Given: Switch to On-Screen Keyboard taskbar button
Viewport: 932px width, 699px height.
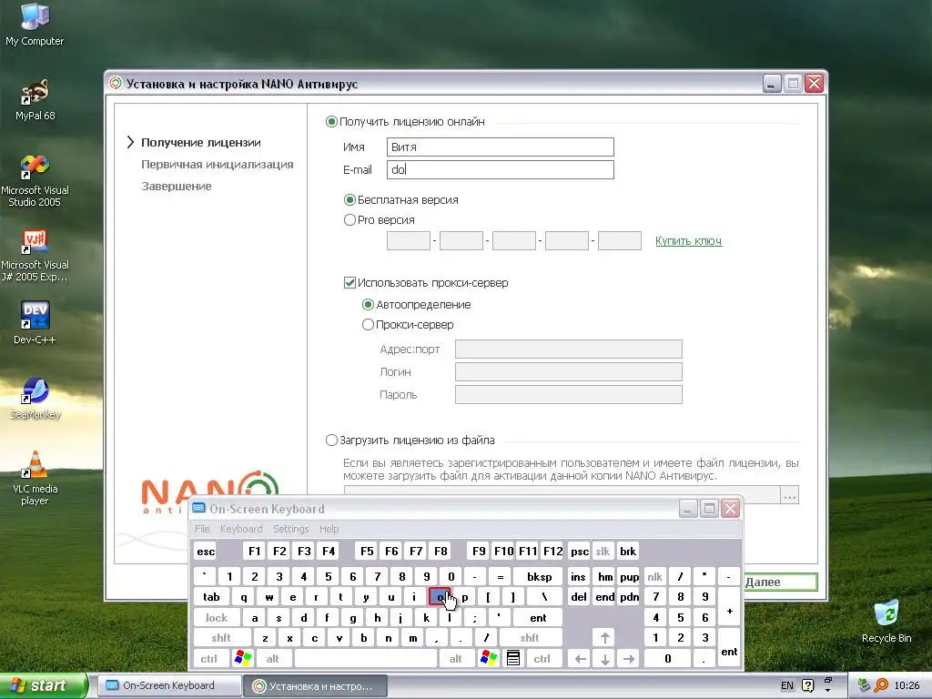Looking at the screenshot, I should 168,685.
